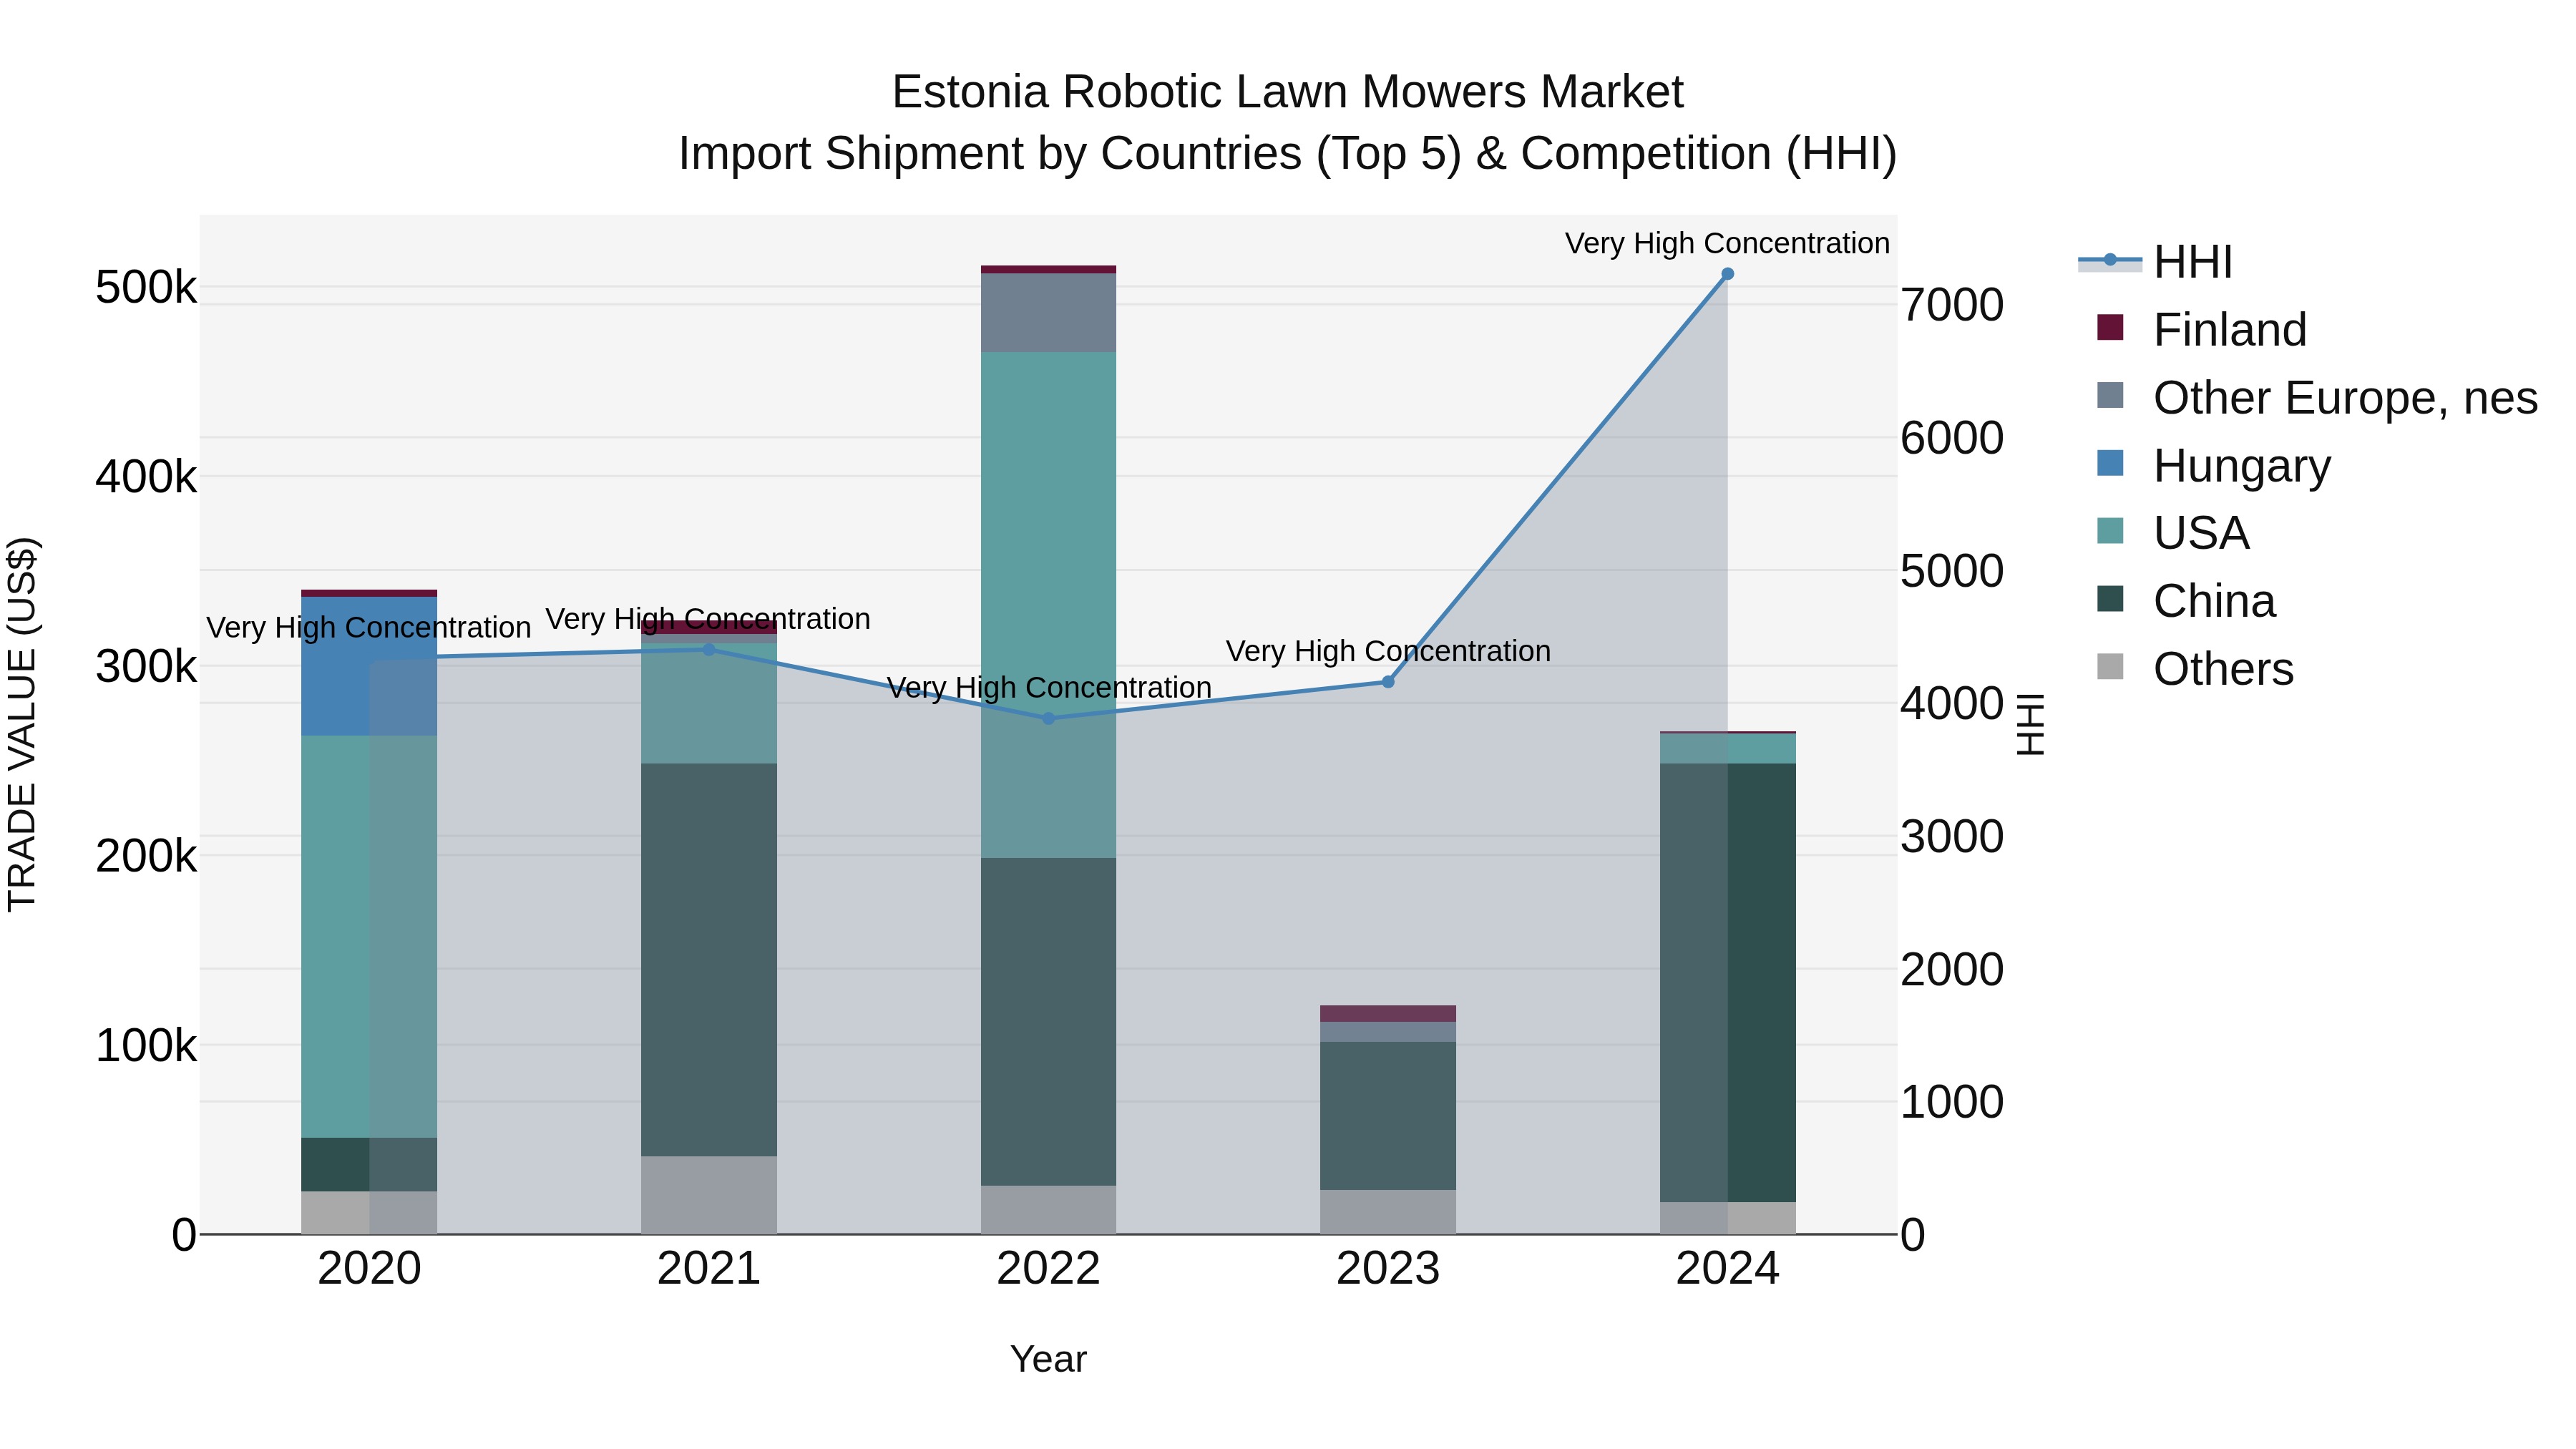Click the China segment of 2023 bar
Image resolution: width=2576 pixels, height=1449 pixels.
click(x=1388, y=1116)
